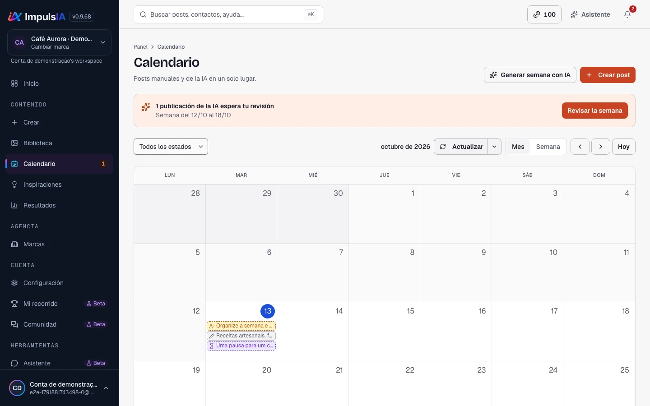Click the Inicio grid icon

click(x=14, y=83)
